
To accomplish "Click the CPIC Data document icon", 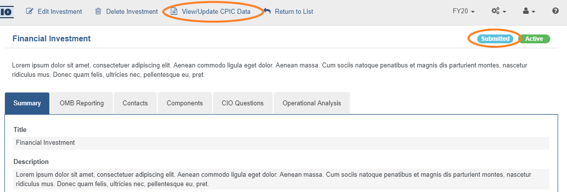I will [x=175, y=11].
